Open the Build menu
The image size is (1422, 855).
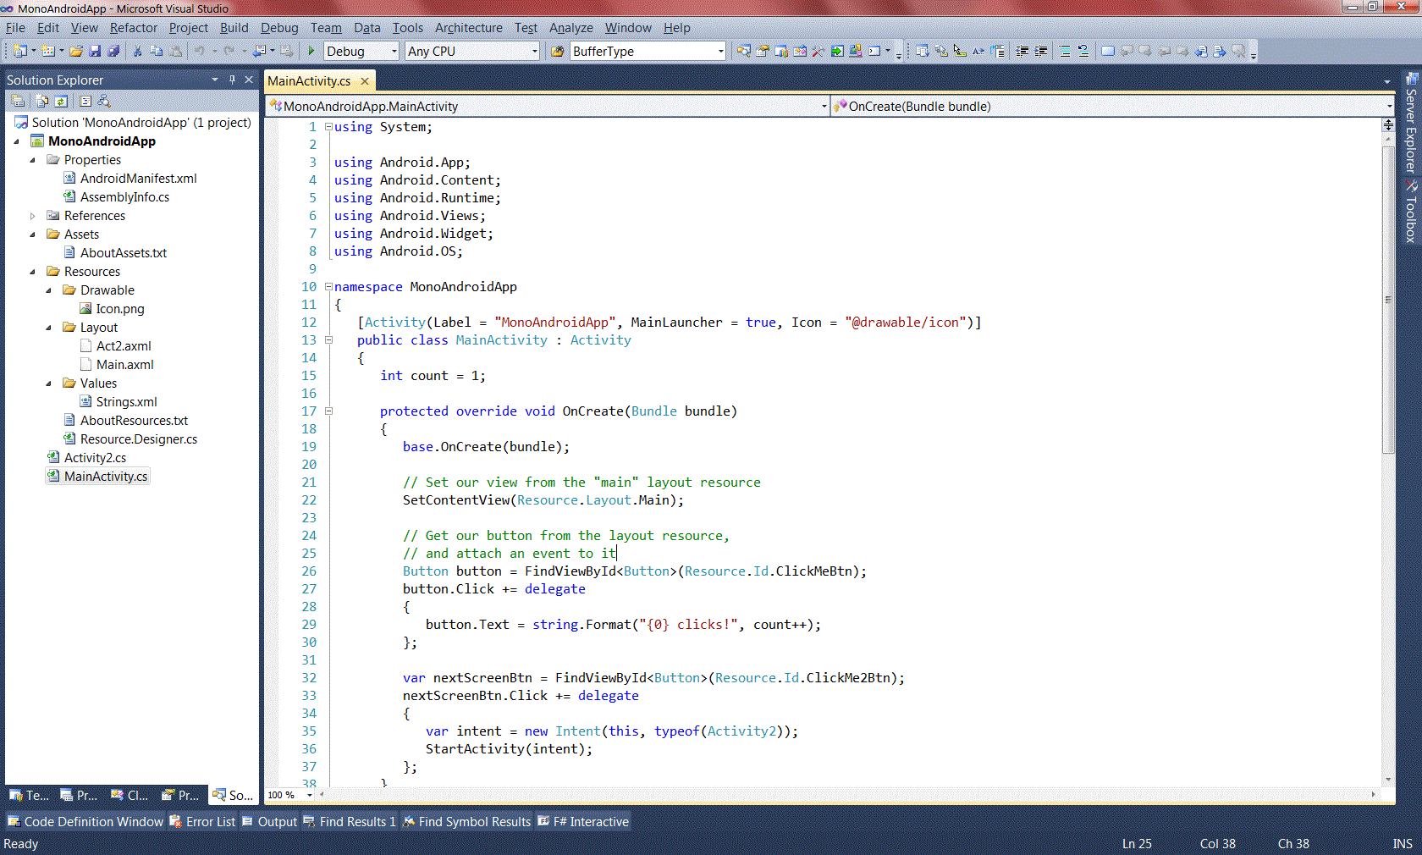[x=234, y=28]
